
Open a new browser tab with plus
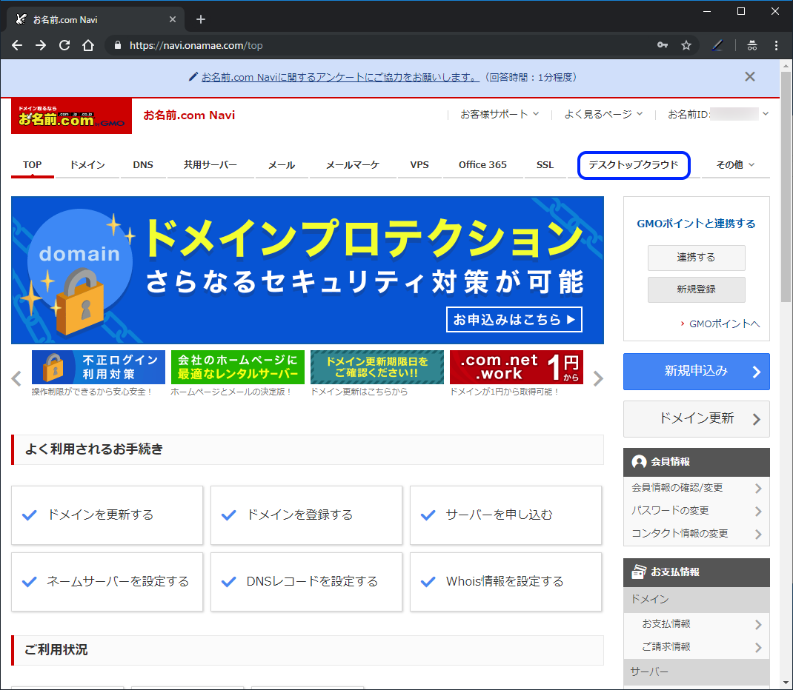pos(201,19)
